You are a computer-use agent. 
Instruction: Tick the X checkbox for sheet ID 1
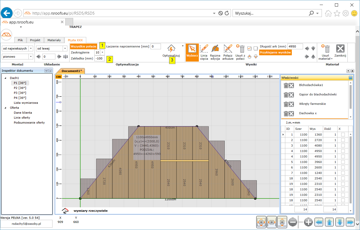click(x=343, y=135)
